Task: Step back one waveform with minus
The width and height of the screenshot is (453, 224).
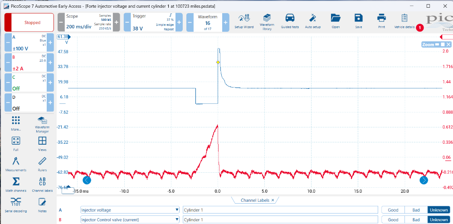Action: pyautogui.click(x=190, y=22)
